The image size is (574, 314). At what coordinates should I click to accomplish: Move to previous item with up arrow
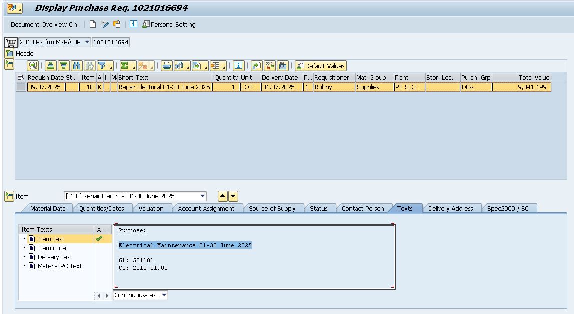tap(223, 196)
